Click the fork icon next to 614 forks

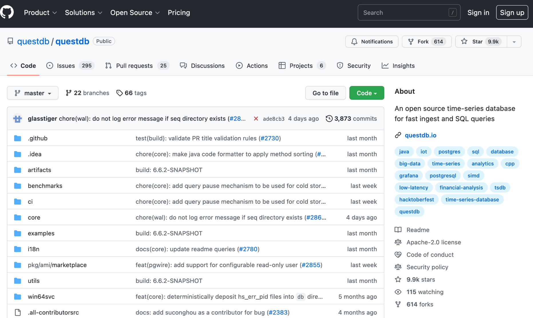pyautogui.click(x=398, y=304)
